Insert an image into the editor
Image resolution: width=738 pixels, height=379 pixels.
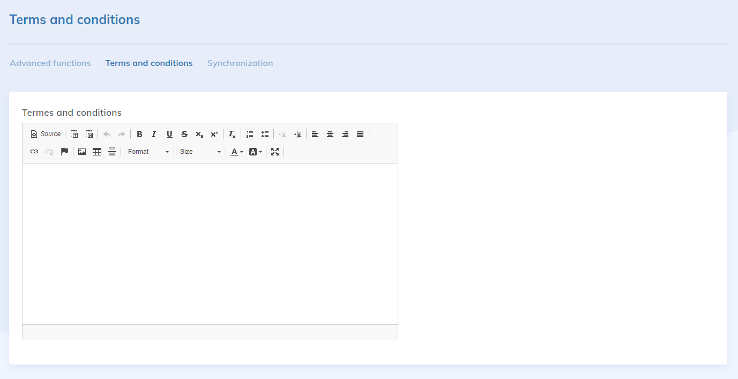pyautogui.click(x=82, y=152)
